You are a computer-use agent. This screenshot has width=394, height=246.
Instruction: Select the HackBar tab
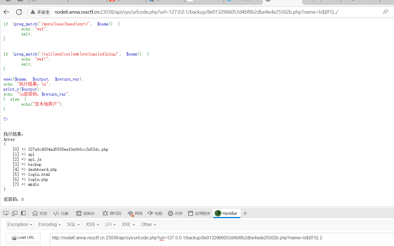[227, 213]
